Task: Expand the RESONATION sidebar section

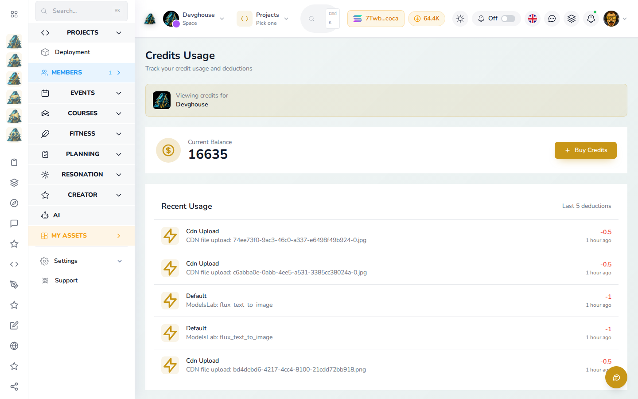Action: (82, 175)
